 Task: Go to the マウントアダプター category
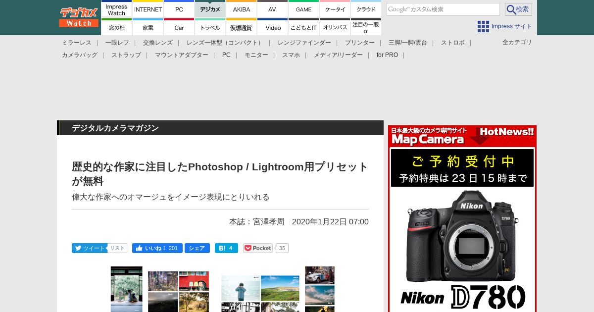182,55
